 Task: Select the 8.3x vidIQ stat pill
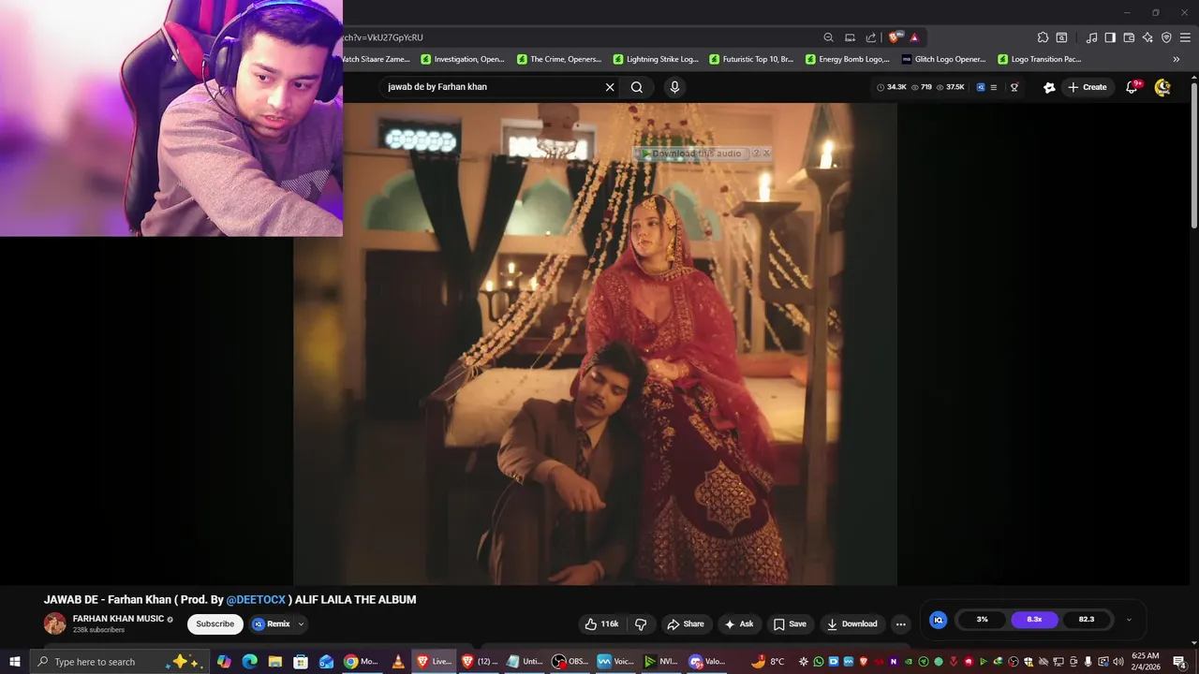1034,619
